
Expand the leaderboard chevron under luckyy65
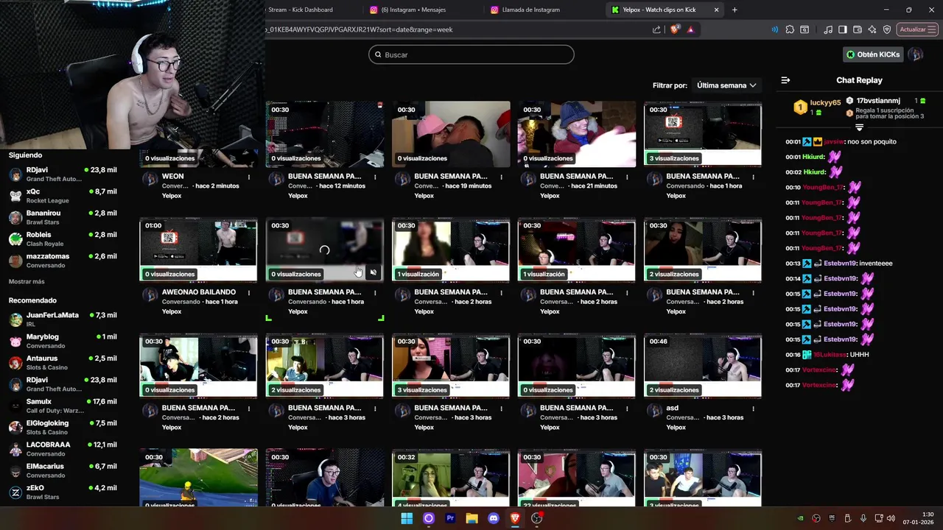click(859, 127)
